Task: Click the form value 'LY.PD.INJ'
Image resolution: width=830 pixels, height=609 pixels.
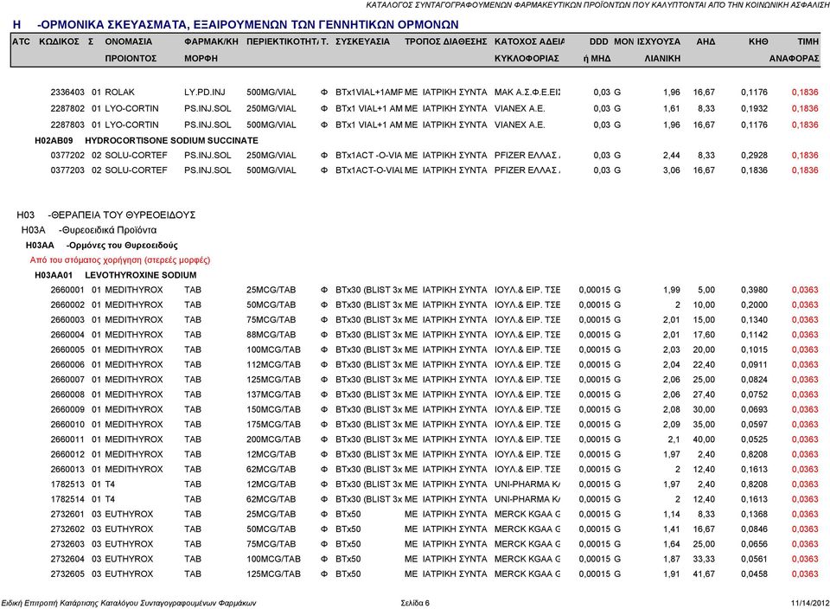Action: click(204, 93)
